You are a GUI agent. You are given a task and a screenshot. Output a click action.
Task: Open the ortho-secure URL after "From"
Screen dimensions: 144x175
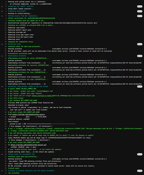pyautogui.click(x=29, y=114)
